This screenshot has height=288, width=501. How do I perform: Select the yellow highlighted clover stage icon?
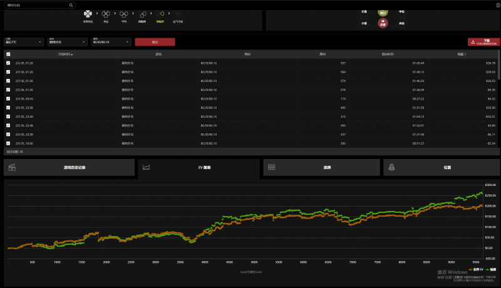pyautogui.click(x=160, y=14)
